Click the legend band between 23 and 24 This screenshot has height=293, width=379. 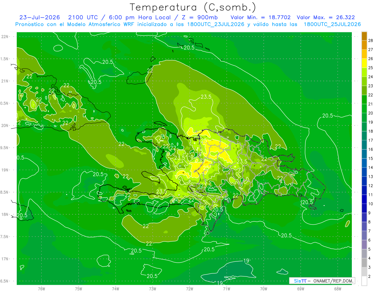pos(364,81)
